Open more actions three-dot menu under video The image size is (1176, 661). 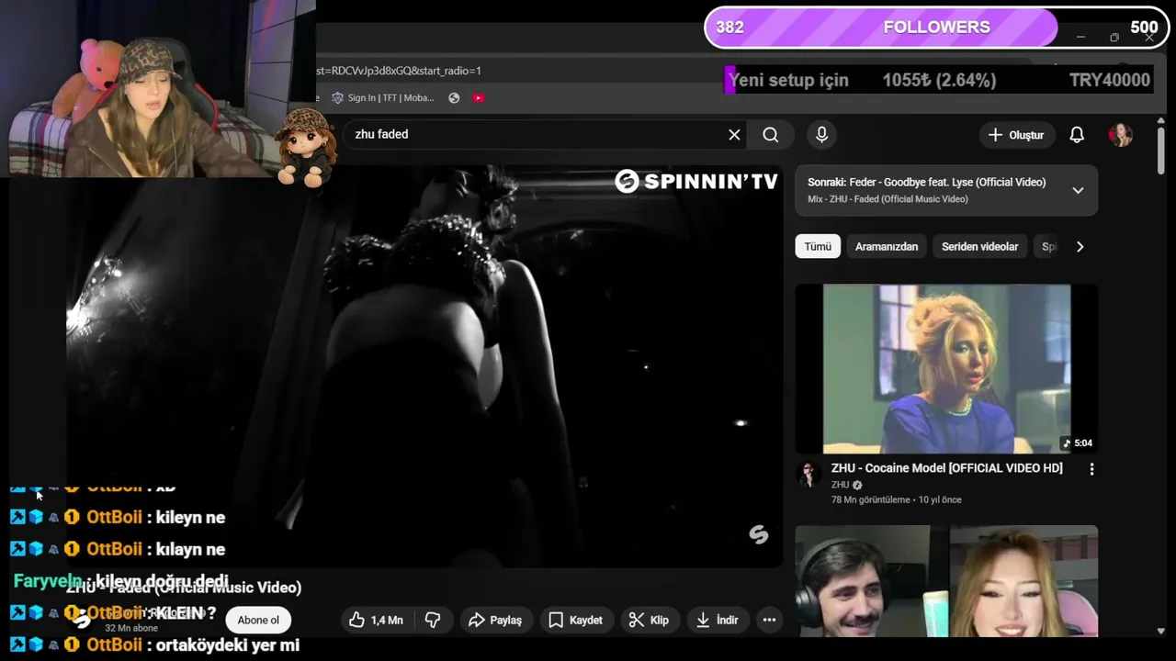pyautogui.click(x=769, y=621)
